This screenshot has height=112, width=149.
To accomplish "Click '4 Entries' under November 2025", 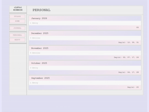I will pyautogui.click(x=35, y=53).
